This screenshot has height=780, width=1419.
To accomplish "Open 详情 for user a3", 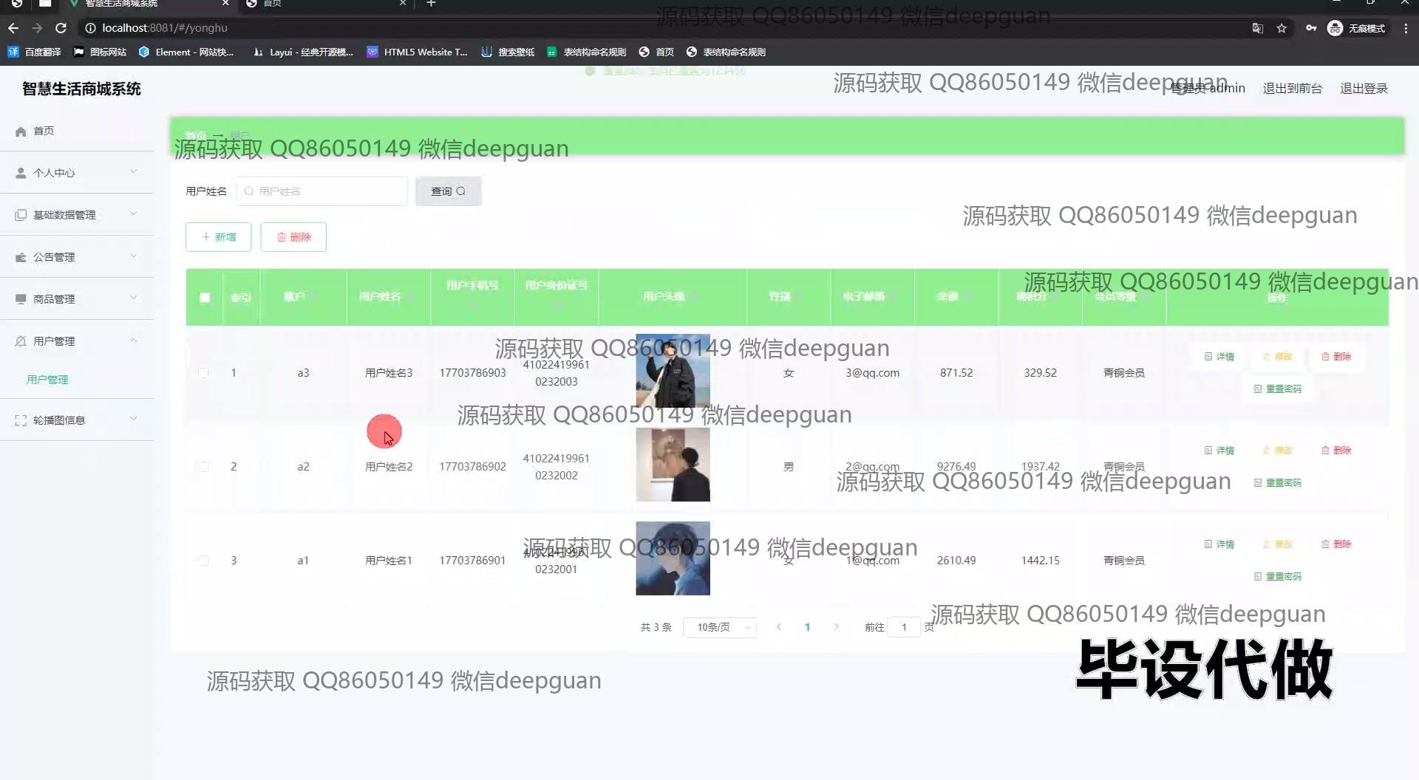I will point(1219,357).
